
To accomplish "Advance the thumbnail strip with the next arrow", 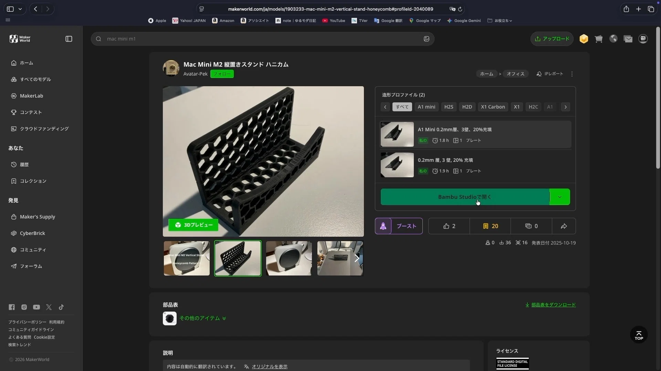I will point(357,258).
